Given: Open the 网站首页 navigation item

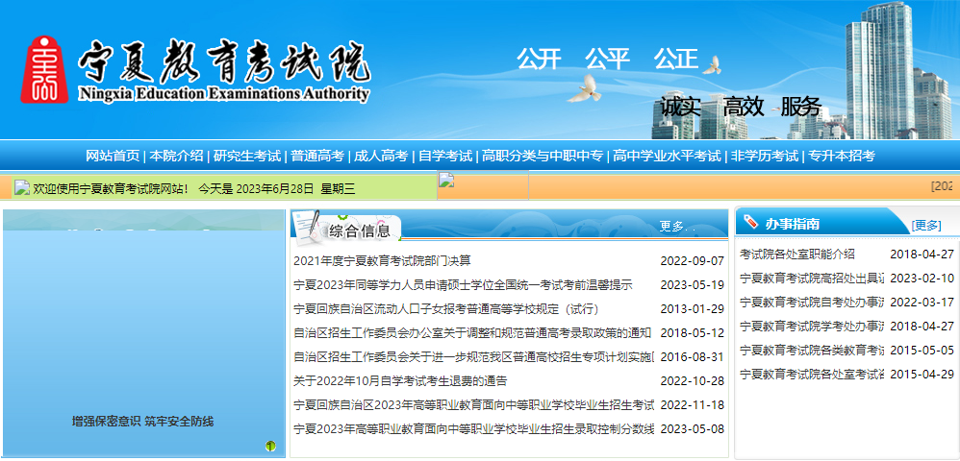Looking at the screenshot, I should (x=113, y=156).
